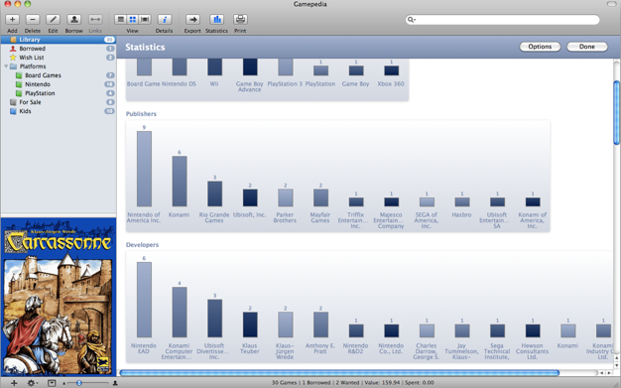Switch to grid view mode
Image resolution: width=621 pixels, height=388 pixels.
[133, 20]
